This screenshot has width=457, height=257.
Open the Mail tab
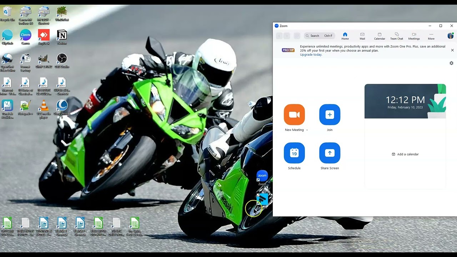click(x=362, y=36)
